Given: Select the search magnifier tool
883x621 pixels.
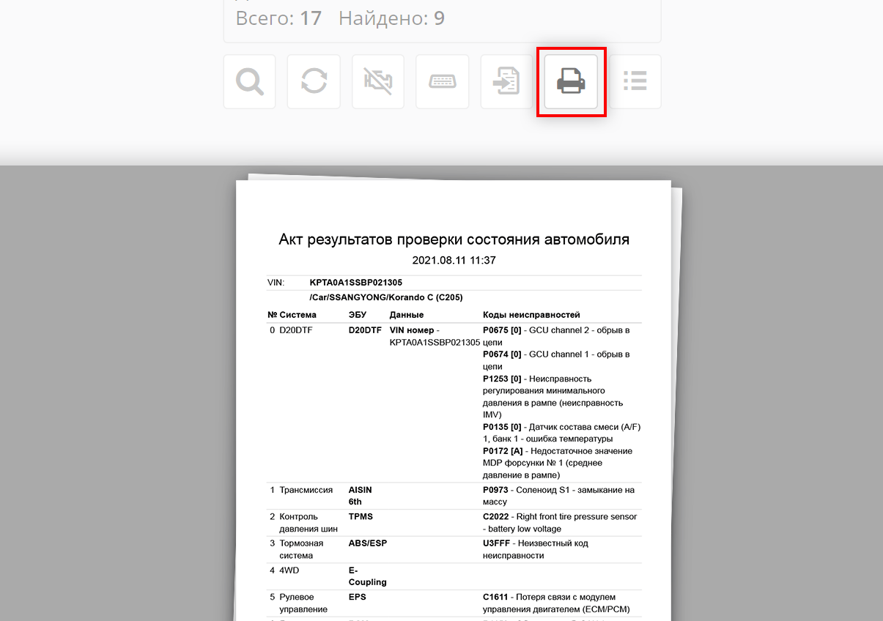Looking at the screenshot, I should pyautogui.click(x=249, y=81).
